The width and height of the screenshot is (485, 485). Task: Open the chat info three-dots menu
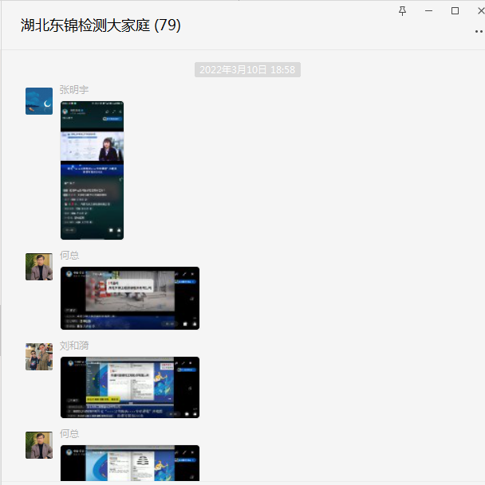pos(479,31)
